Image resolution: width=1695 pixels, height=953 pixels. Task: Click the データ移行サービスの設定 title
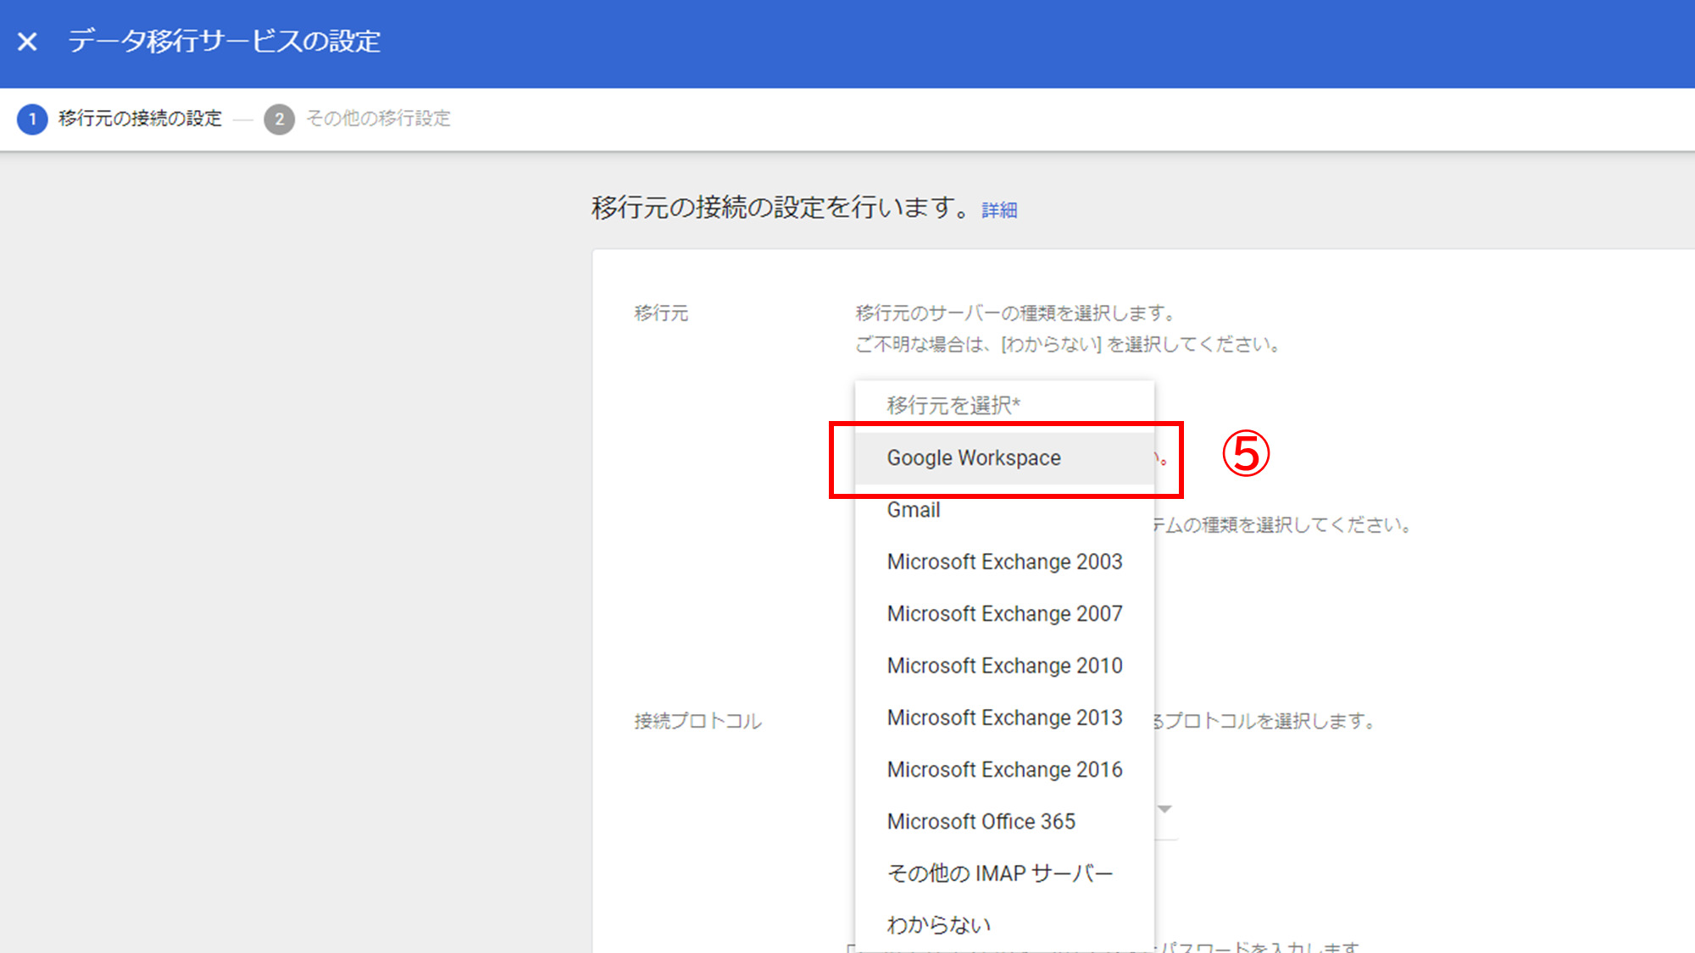point(225,41)
